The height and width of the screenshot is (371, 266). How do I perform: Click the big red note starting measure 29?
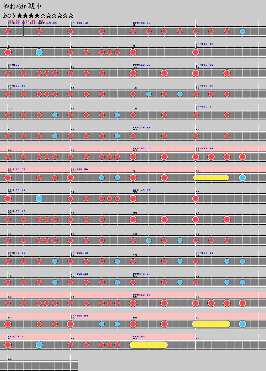8,178
